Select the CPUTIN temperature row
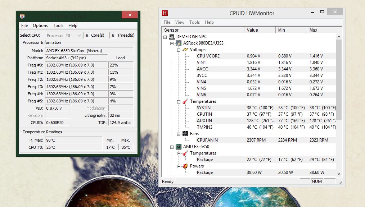The height and width of the screenshot is (207, 365). 266,114
